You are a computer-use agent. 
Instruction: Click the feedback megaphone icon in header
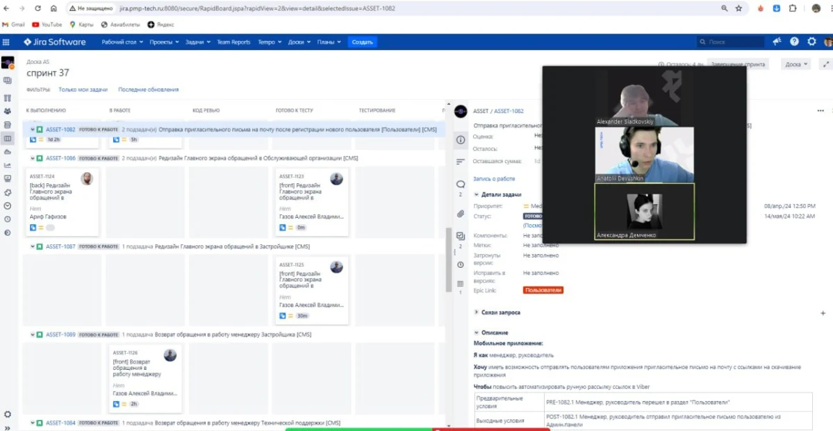777,42
